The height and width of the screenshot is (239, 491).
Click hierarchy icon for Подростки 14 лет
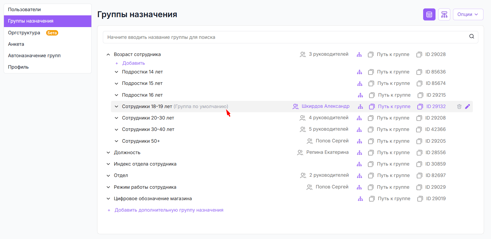click(360, 72)
